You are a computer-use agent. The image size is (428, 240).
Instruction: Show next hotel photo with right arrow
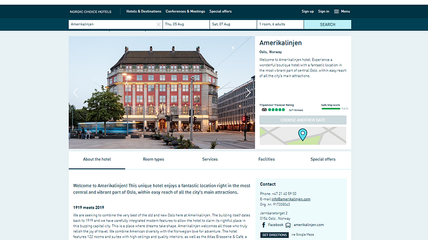(x=248, y=93)
